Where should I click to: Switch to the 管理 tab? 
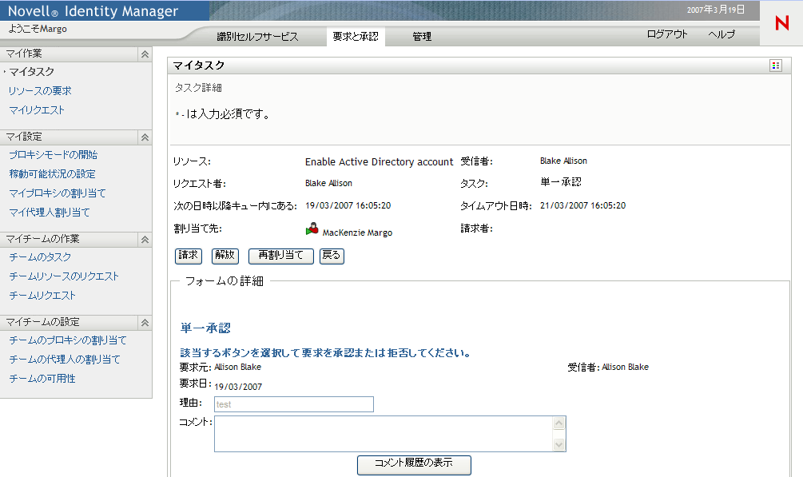pyautogui.click(x=422, y=37)
